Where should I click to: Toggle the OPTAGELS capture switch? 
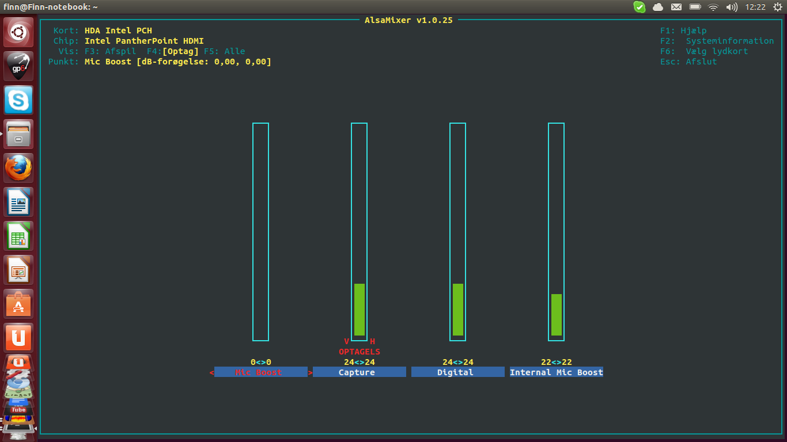(x=360, y=352)
